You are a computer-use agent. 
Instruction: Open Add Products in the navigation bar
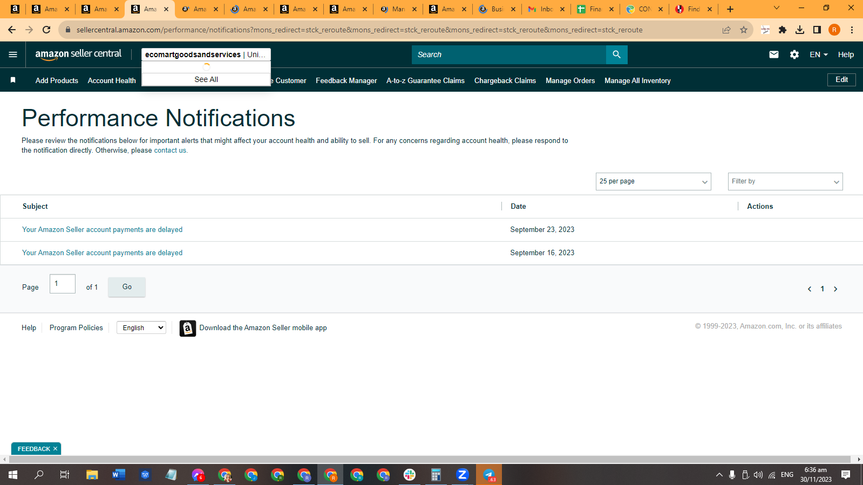[x=57, y=80]
